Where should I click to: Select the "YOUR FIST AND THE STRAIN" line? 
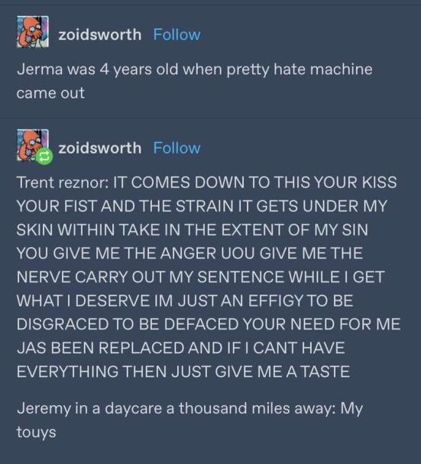coord(202,206)
